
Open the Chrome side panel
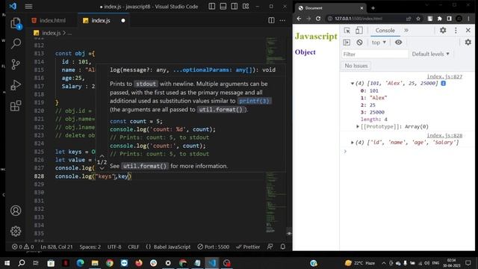(449, 19)
